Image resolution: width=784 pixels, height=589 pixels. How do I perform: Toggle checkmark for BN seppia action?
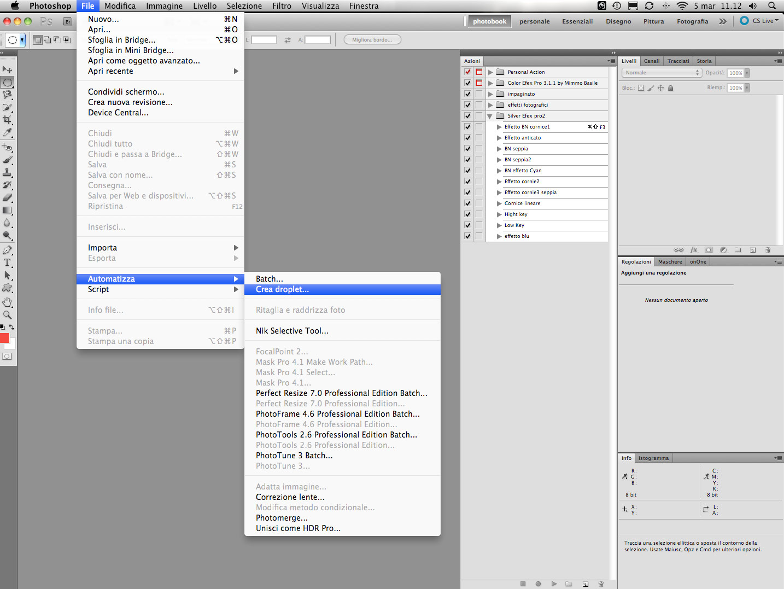[467, 148]
